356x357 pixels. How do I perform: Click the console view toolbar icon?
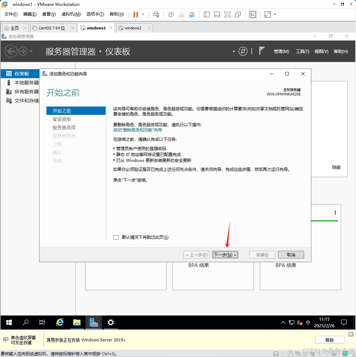point(253,15)
